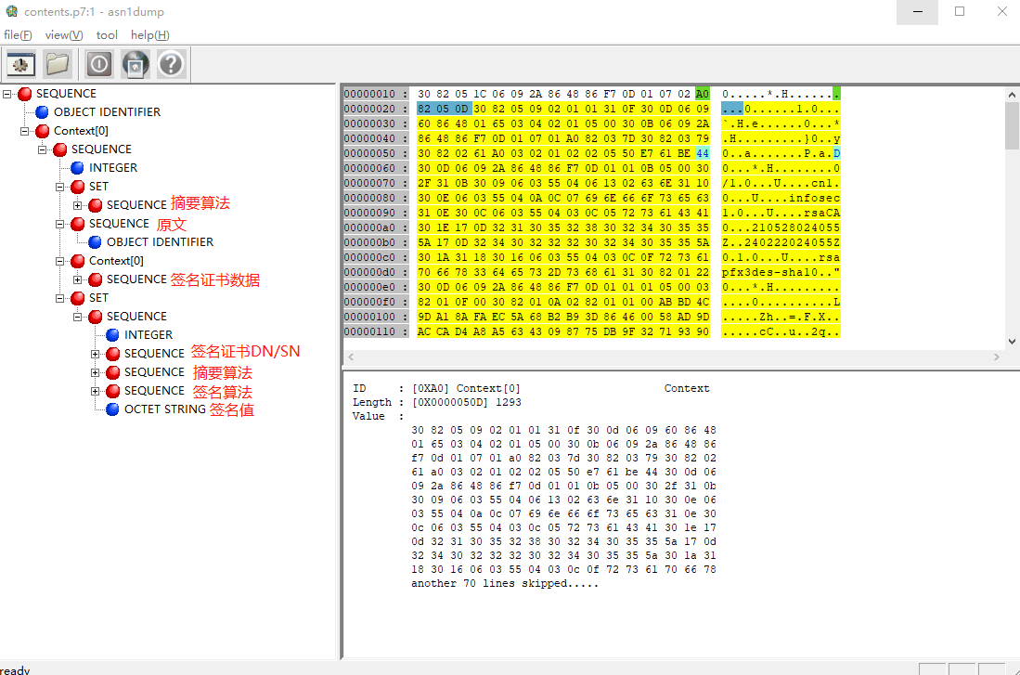Image resolution: width=1020 pixels, height=675 pixels.
Task: Click the blue ball icon of the topmost OBJECT IDENTIFIER
Action: pos(43,112)
